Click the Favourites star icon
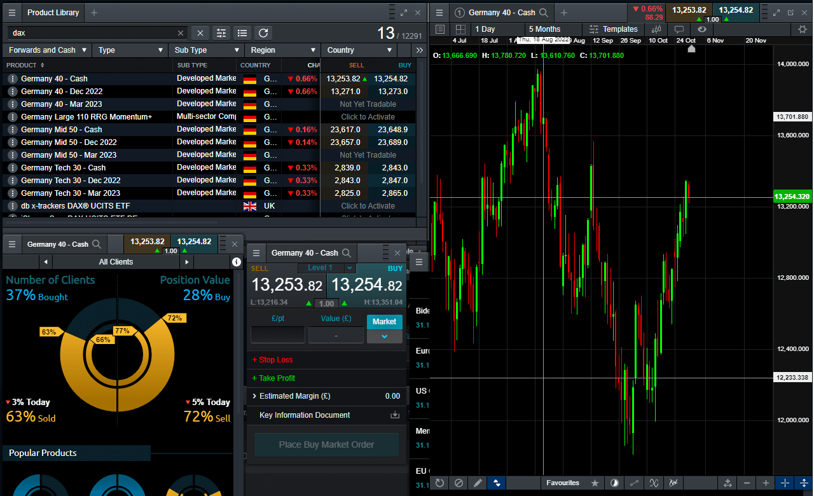This screenshot has width=814, height=496. [x=595, y=483]
